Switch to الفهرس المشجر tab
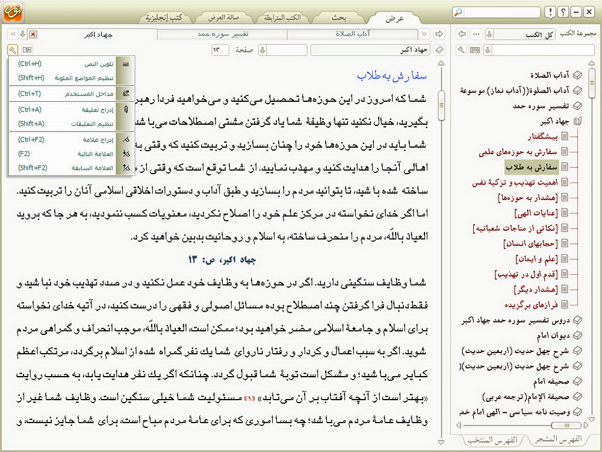602x452 pixels. coord(559,439)
